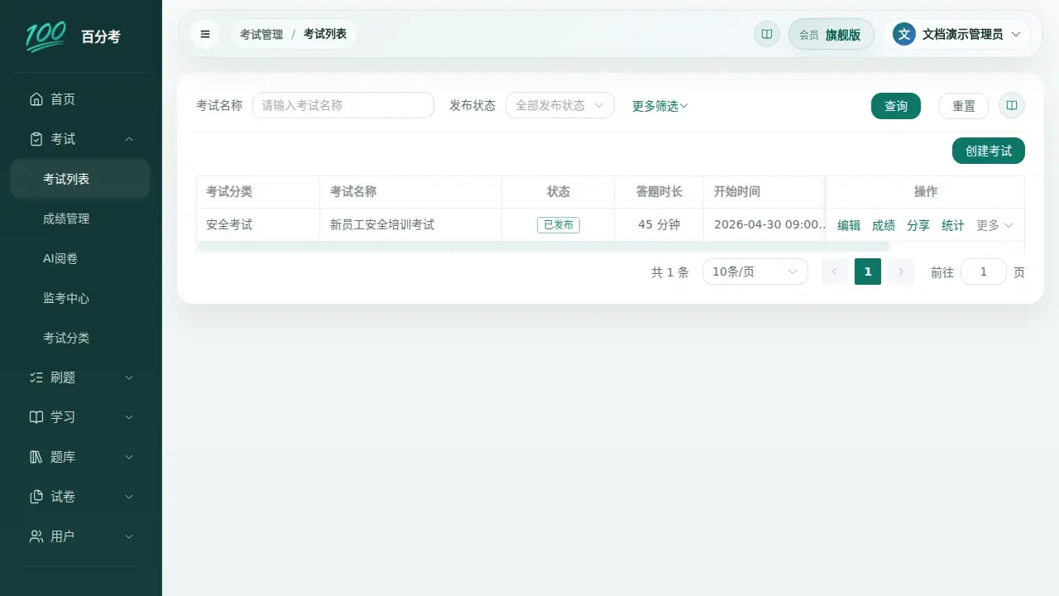Click previous page arrow
Screen dimensions: 1059x596
click(x=835, y=272)
